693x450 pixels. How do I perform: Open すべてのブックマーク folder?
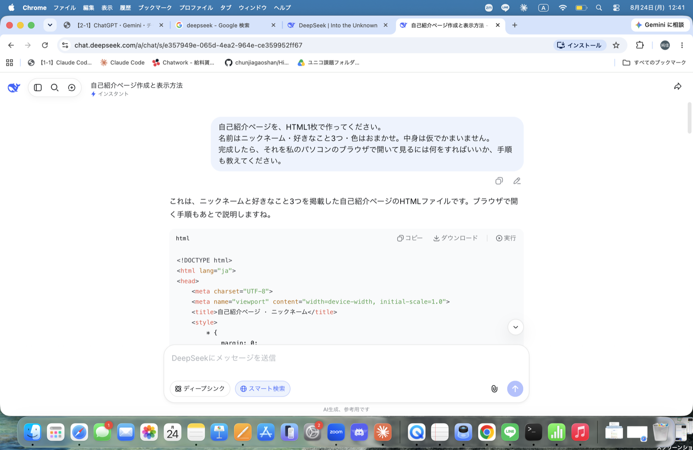point(654,63)
